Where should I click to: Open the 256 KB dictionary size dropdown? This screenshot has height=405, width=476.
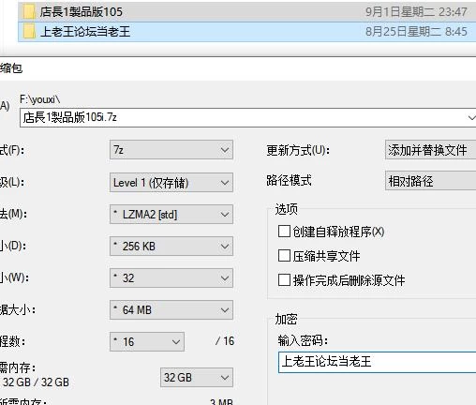click(171, 247)
